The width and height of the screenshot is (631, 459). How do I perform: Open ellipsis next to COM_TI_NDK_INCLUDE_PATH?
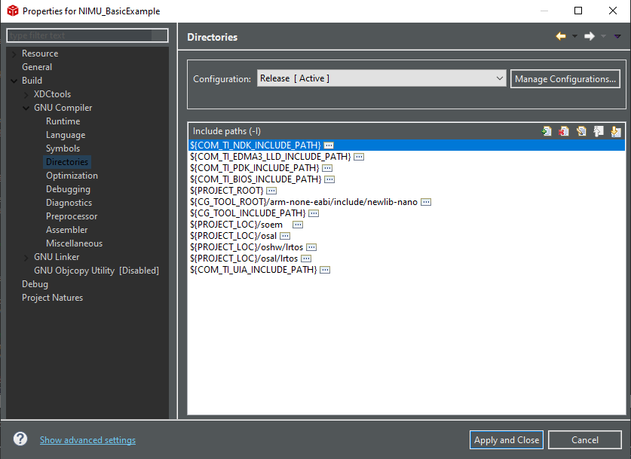point(329,145)
